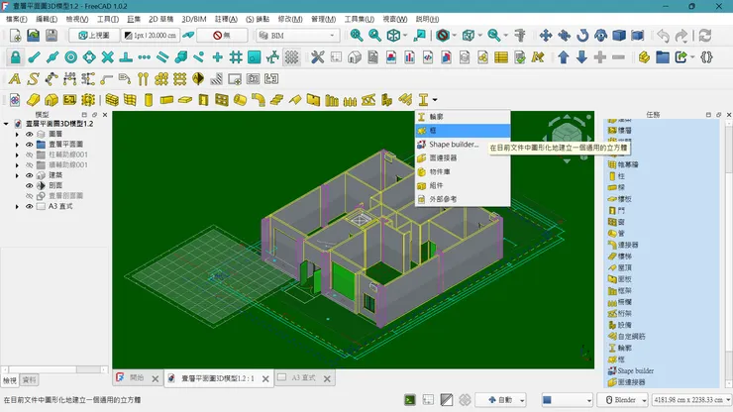733x412 pixels.
Task: Show the hidden 柱輔助線001 item
Action: 29,154
